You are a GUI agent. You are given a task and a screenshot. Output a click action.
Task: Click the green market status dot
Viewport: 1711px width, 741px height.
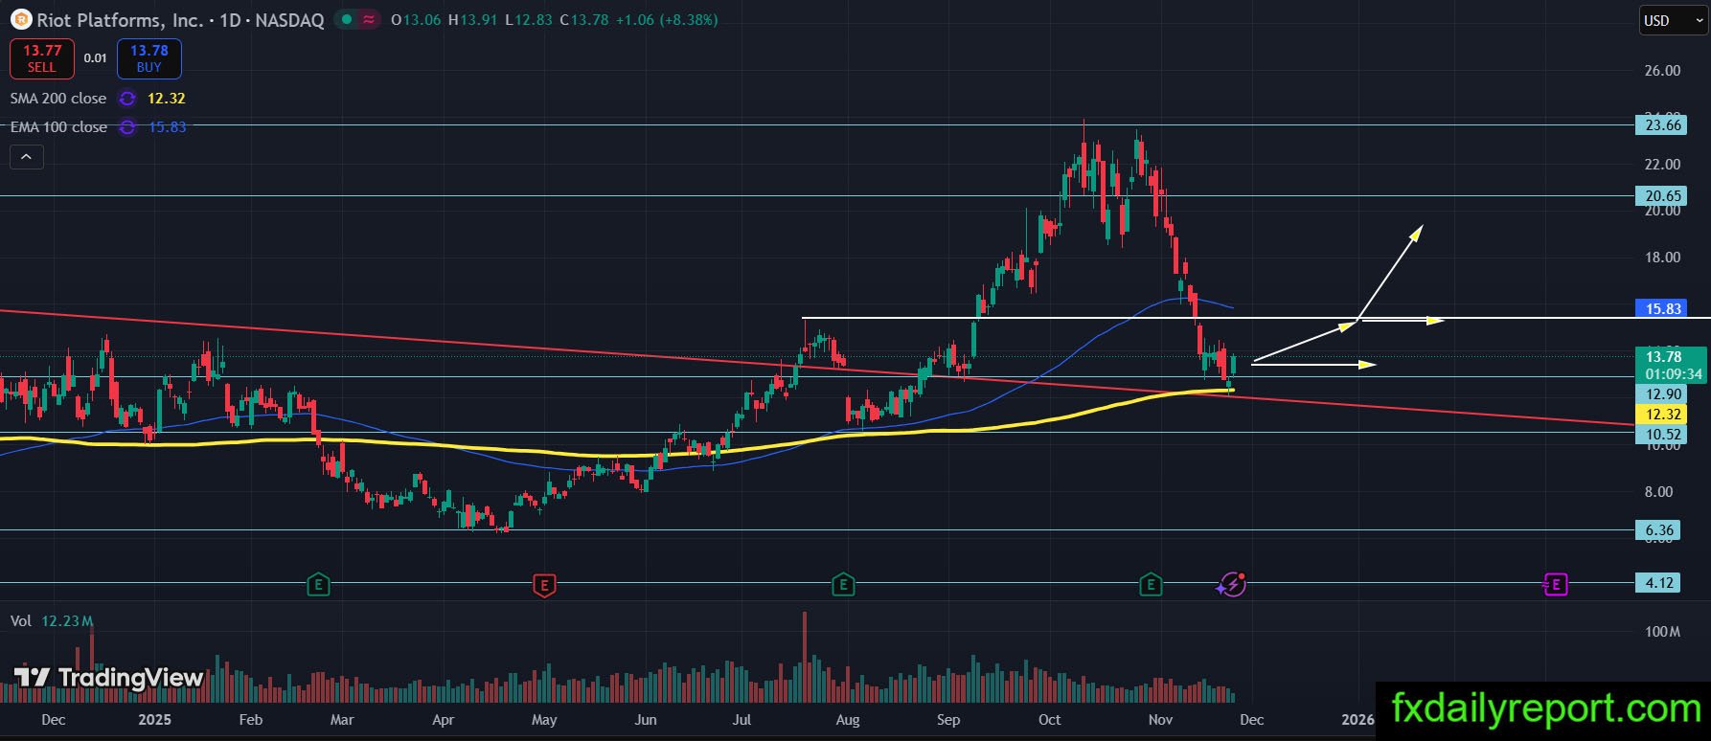(x=346, y=19)
